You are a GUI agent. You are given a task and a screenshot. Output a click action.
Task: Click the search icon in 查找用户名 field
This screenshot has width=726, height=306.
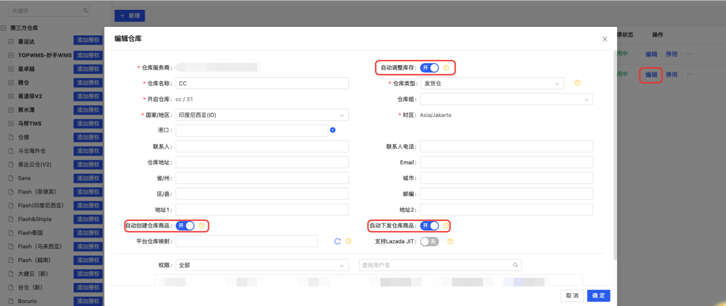[516, 265]
